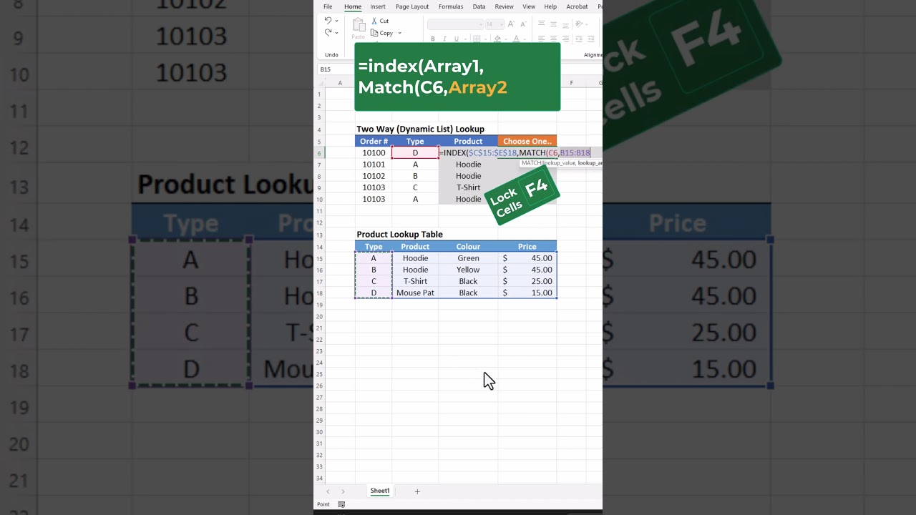Viewport: 916px width, 515px height.
Task: Align text right in ribbon
Action: [565, 39]
